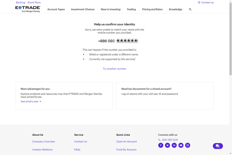Open the Investor Relations footer link
The image size is (232, 155).
click(42, 150)
